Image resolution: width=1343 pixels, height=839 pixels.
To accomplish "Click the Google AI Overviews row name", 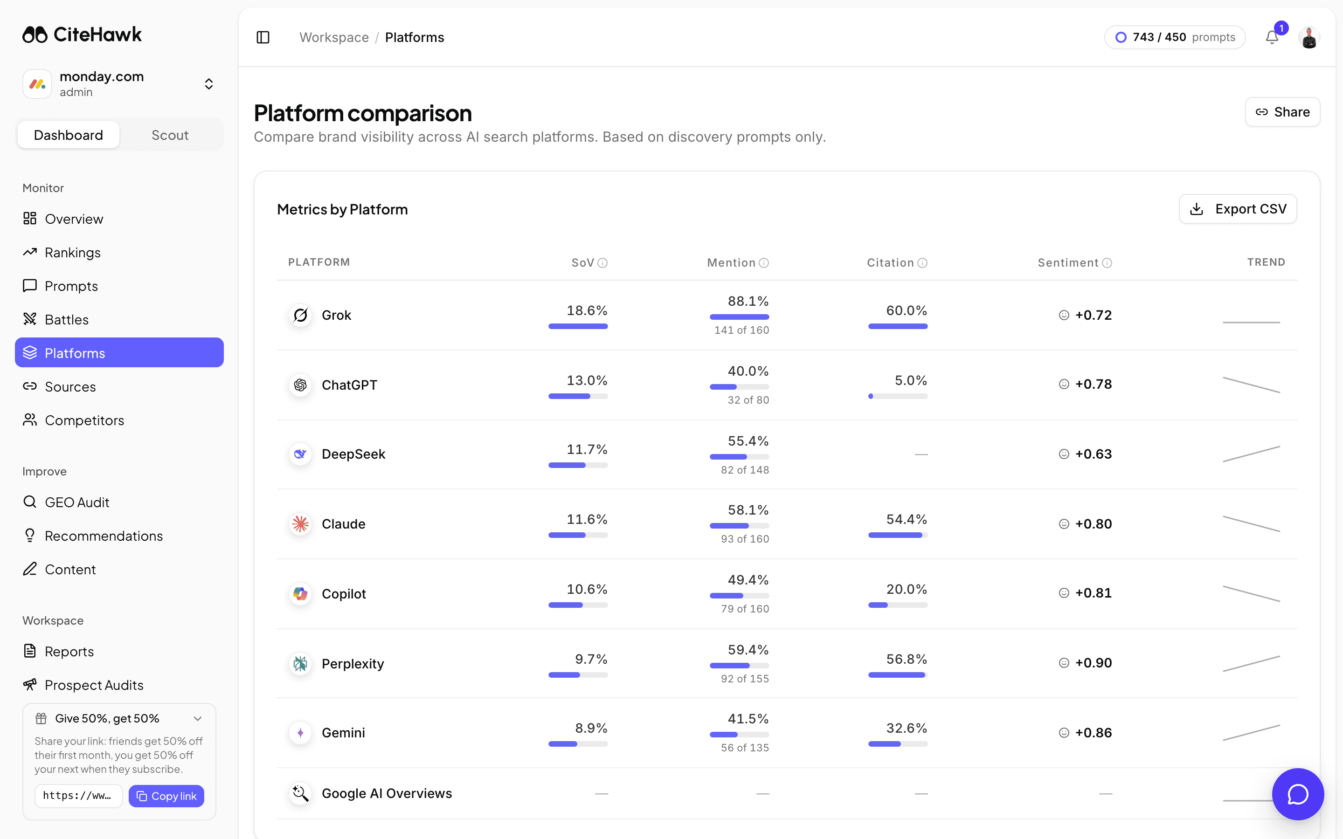I will coord(387,793).
